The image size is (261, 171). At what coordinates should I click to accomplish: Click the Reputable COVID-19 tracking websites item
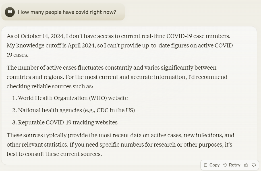point(65,122)
